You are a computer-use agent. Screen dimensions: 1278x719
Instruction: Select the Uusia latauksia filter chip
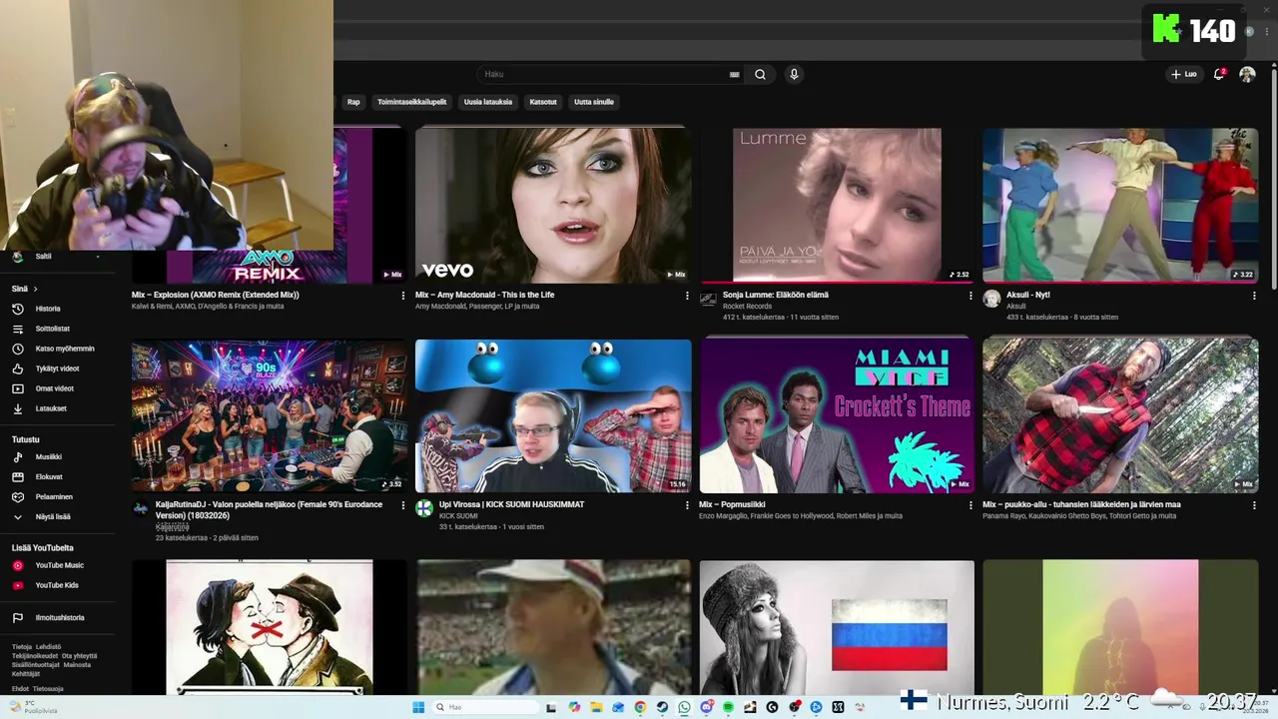point(488,102)
